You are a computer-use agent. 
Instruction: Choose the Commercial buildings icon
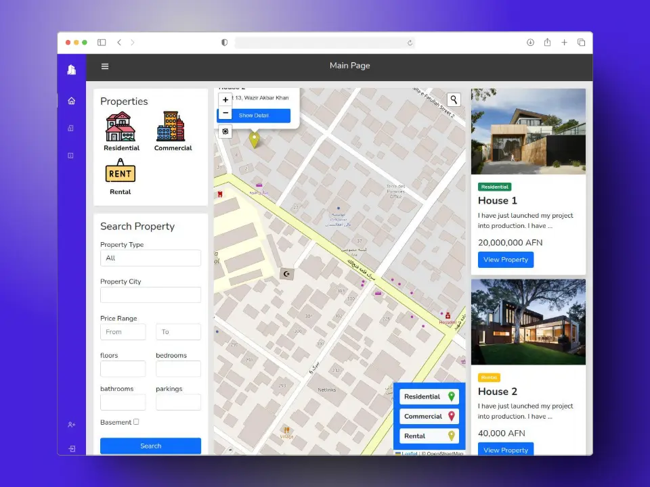[171, 126]
